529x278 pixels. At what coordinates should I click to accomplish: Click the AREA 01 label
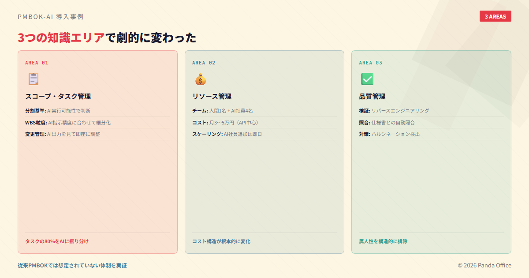coord(37,63)
